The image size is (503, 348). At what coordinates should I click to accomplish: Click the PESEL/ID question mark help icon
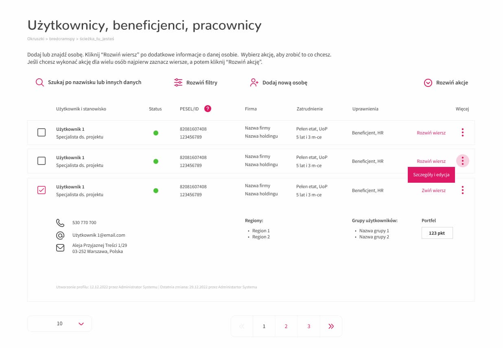[208, 108]
